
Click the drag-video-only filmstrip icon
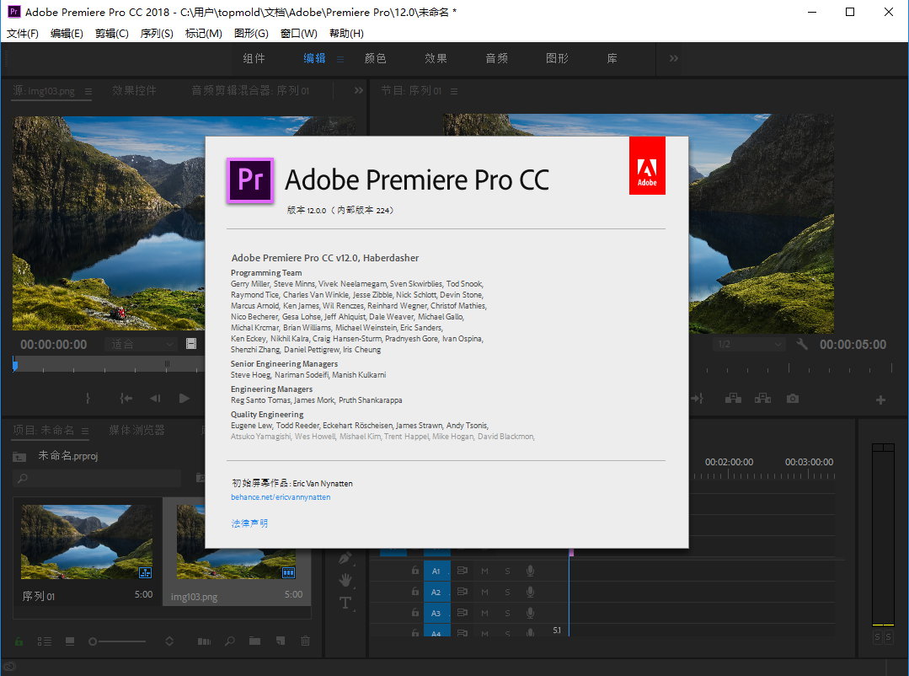tap(191, 344)
